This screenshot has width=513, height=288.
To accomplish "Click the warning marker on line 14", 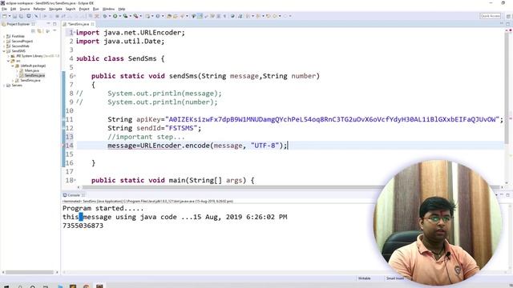I will (x=63, y=146).
